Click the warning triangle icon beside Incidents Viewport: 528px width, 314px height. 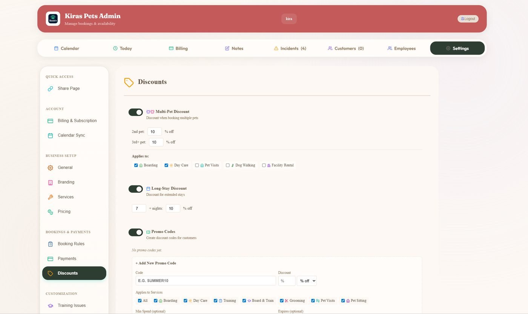(x=276, y=48)
